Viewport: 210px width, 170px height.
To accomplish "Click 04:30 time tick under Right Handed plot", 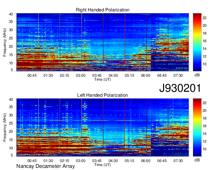I will pos(113,75).
